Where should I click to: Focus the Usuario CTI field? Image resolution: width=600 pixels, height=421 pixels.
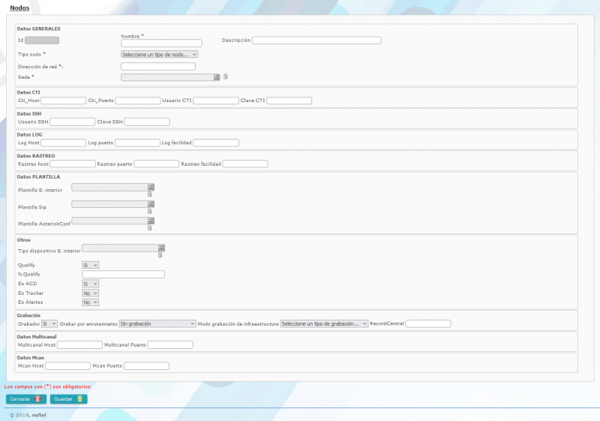[x=216, y=101]
